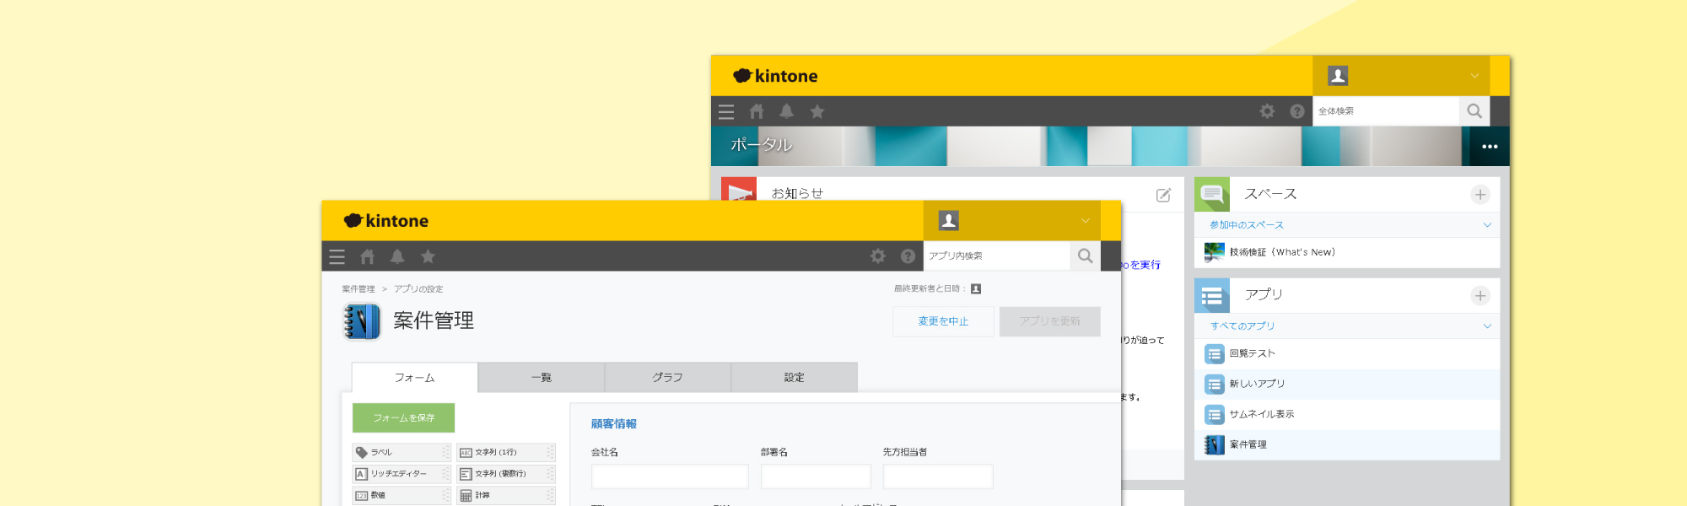Click the 顧客情報 section heading
The image size is (1687, 506).
(614, 424)
